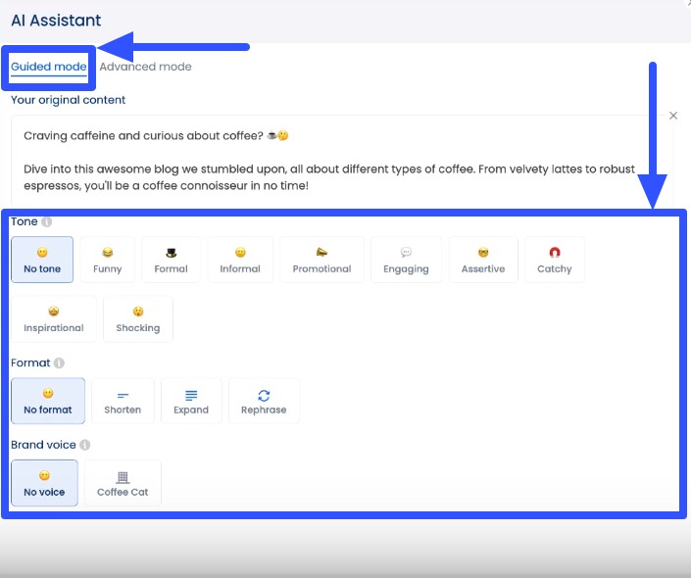
Task: Select the Funny tone option
Action: tap(108, 260)
